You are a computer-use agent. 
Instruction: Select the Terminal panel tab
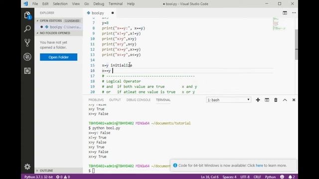(x=163, y=100)
